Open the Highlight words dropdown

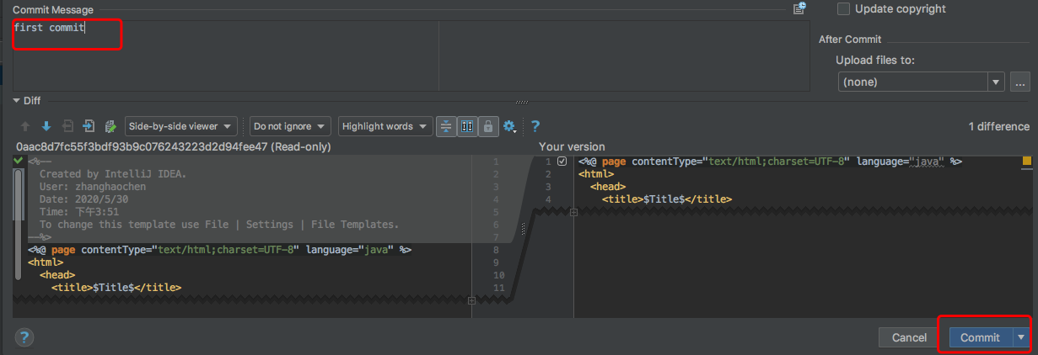[x=385, y=126]
